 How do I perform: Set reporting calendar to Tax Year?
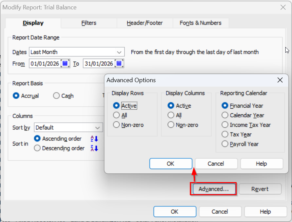(x=237, y=134)
